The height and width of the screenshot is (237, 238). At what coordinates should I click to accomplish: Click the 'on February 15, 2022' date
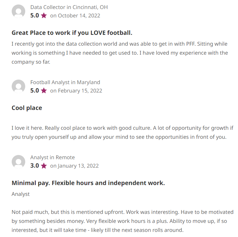point(76,90)
